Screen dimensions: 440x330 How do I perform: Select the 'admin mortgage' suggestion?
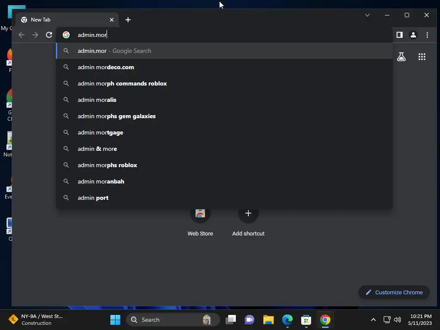click(x=224, y=132)
